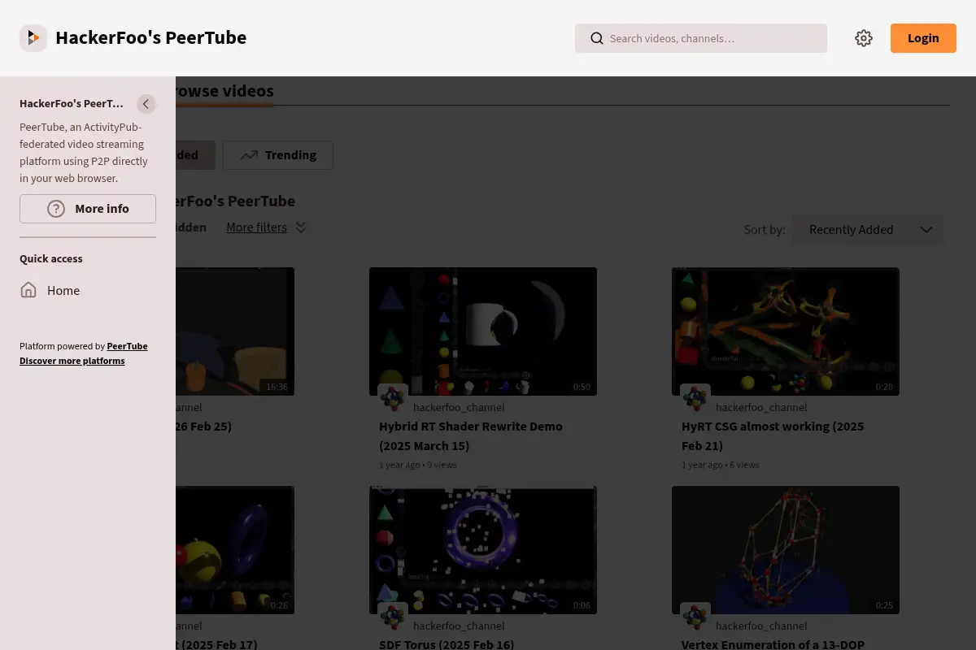Click the double chevron beside More filters
The width and height of the screenshot is (976, 650).
point(301,227)
